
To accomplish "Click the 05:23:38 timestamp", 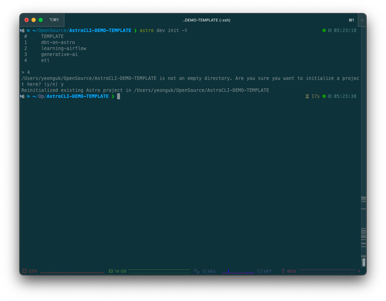I will pyautogui.click(x=345, y=96).
